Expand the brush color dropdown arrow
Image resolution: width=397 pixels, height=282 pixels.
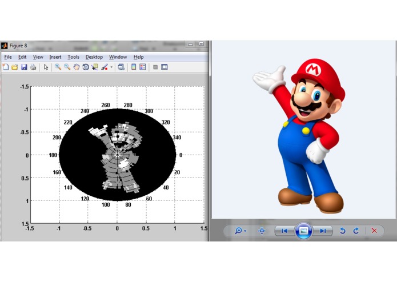click(x=111, y=67)
